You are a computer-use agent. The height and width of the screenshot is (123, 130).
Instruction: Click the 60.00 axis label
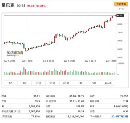120,41
